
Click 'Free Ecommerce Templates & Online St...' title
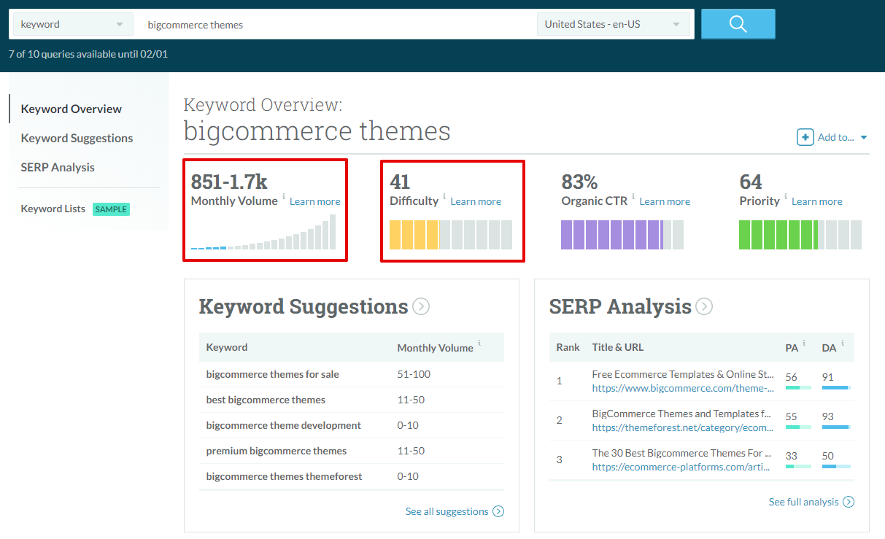click(x=683, y=374)
